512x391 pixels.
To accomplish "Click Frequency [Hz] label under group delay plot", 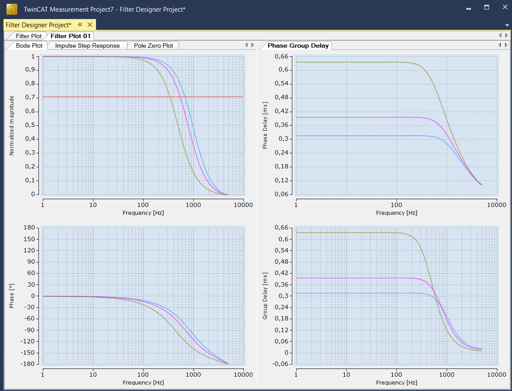I will coord(397,382).
